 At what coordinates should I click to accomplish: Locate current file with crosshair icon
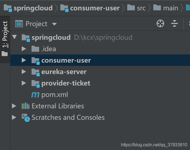160,23
